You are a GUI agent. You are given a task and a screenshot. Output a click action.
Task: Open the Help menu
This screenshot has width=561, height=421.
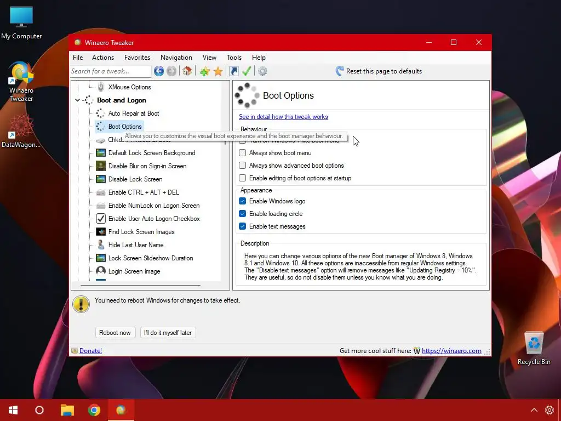[x=259, y=57]
